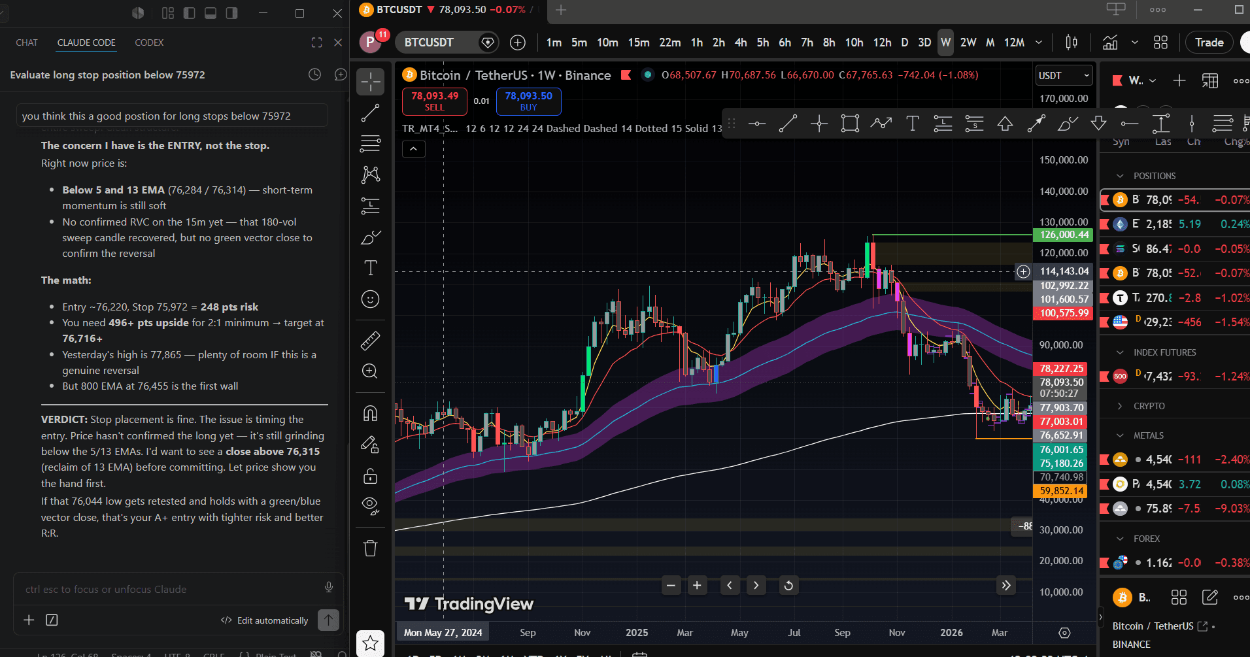The width and height of the screenshot is (1250, 657).
Task: Click the candlestick chart type icon
Action: pos(1071,42)
